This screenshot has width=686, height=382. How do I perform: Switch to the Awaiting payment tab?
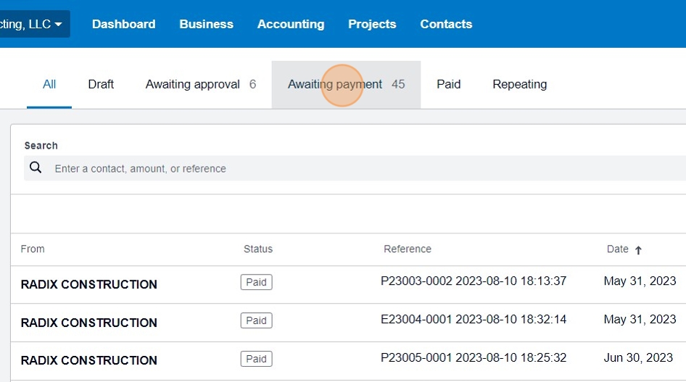(346, 84)
